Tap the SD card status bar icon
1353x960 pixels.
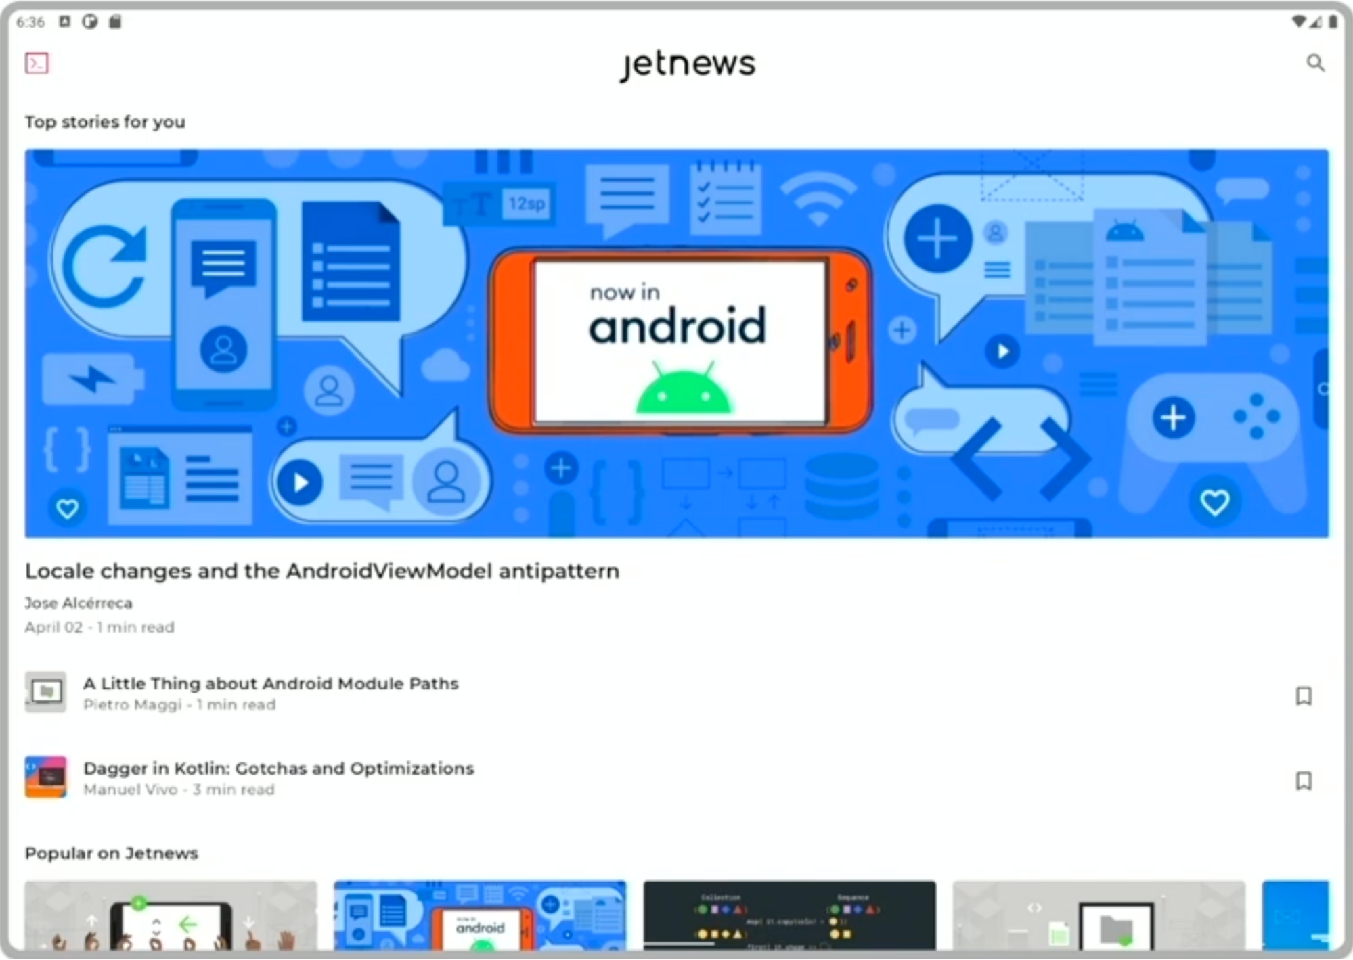(115, 22)
